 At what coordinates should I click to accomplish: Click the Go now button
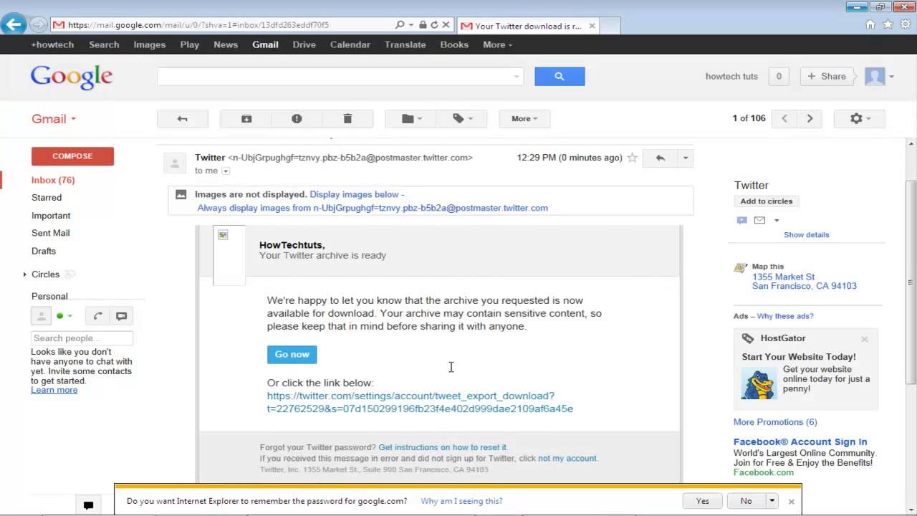pyautogui.click(x=292, y=354)
